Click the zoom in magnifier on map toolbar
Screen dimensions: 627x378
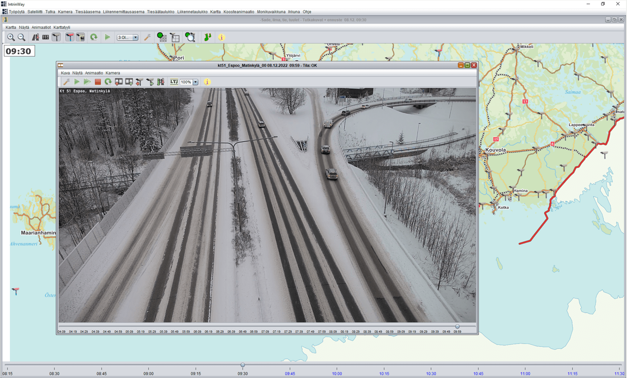(11, 37)
